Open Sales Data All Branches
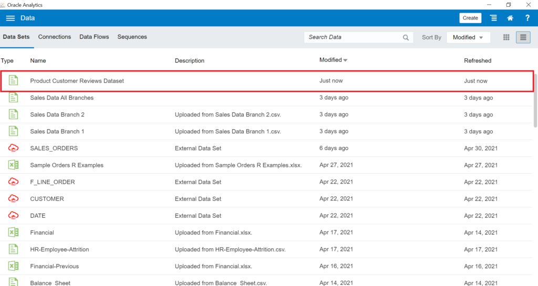 click(x=62, y=98)
